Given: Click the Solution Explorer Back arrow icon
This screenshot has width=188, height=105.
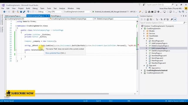Looking at the screenshot, I should pos(142,20).
